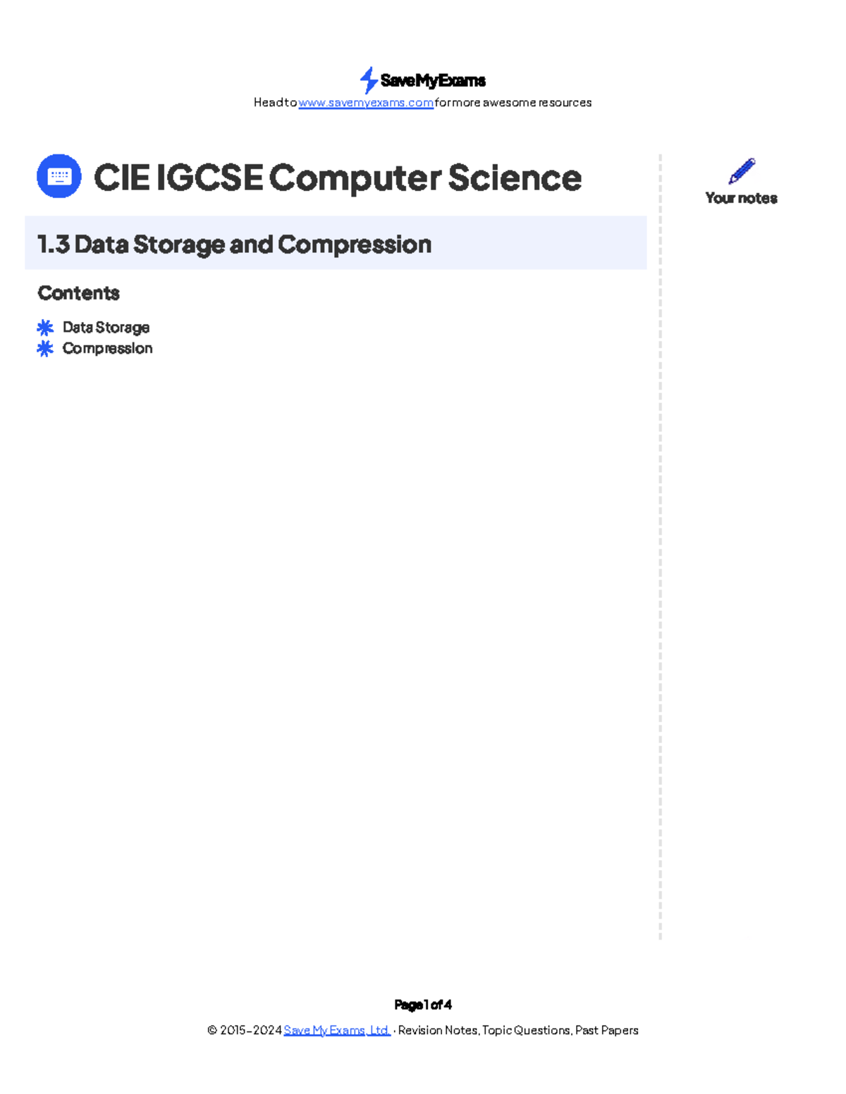Jump to the Data Storage contents entry
Viewport: 846px width, 1094px height.
click(106, 328)
